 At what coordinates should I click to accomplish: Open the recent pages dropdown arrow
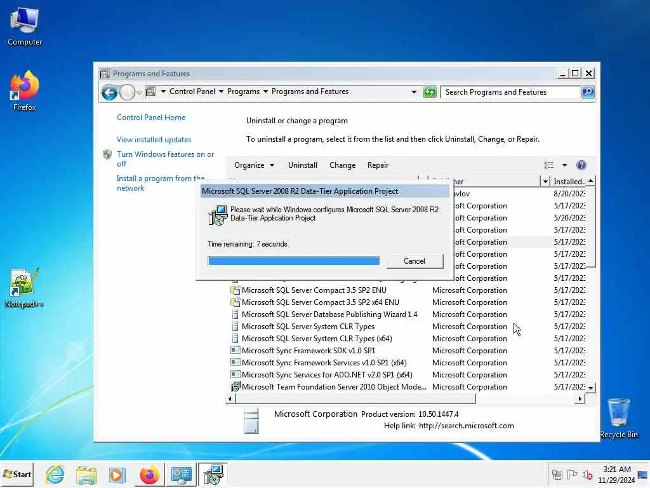point(139,92)
